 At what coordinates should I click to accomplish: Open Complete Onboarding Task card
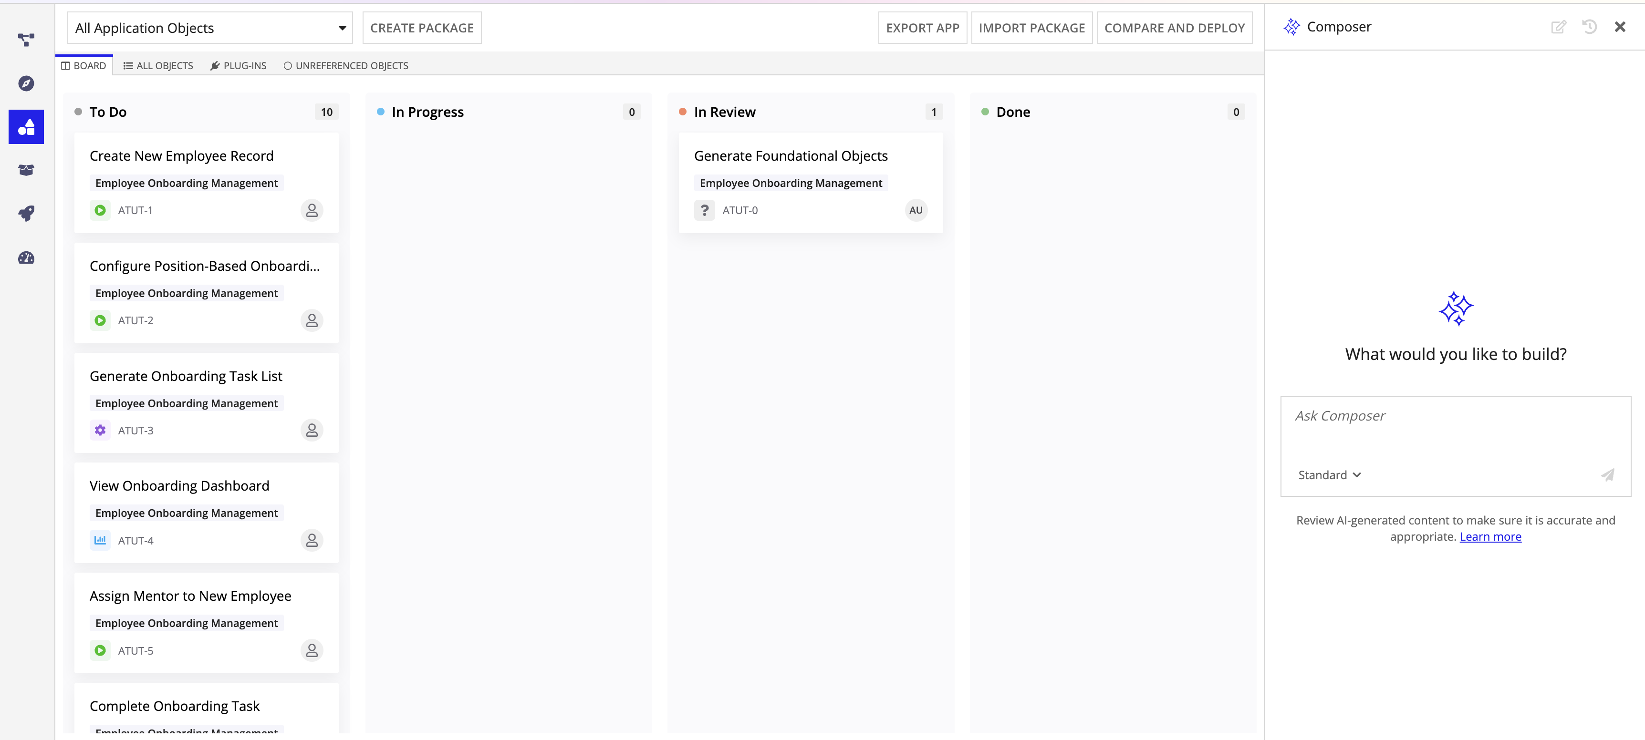(206, 709)
